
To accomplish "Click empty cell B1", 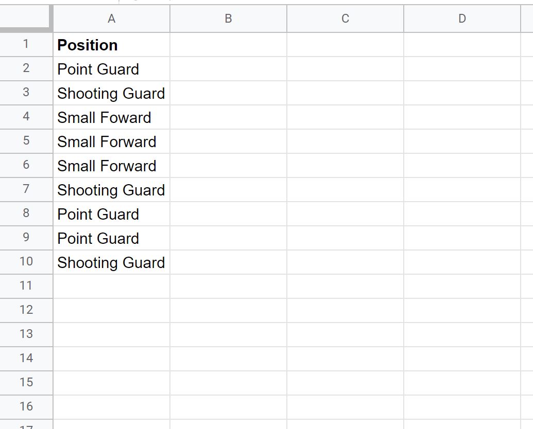I will coord(229,45).
